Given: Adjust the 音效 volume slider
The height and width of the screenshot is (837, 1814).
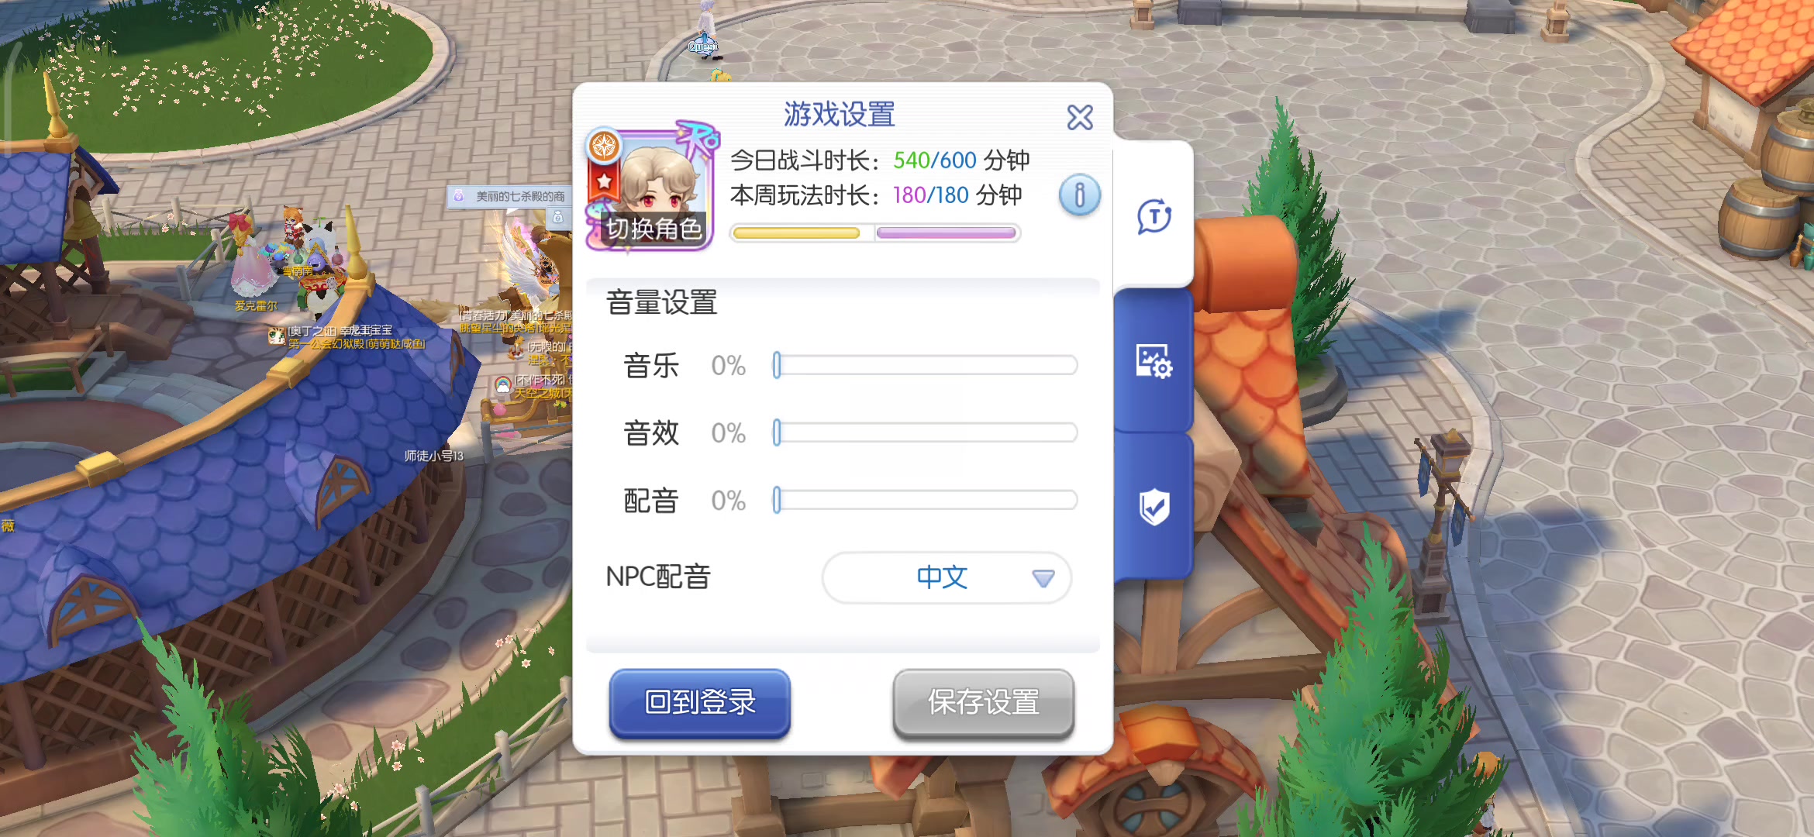Looking at the screenshot, I should (x=925, y=432).
